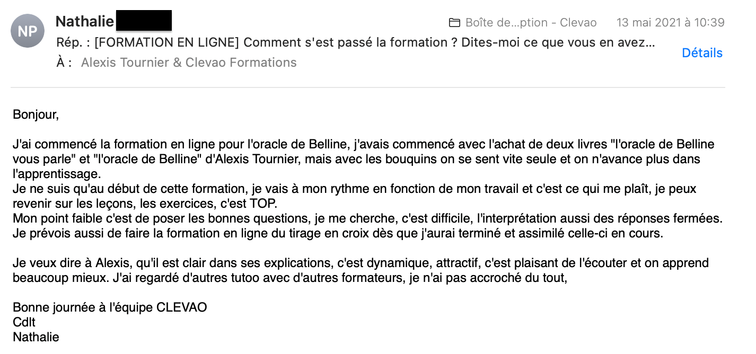Click the Cdlt closing line
Screen dimensions: 756x354
tap(24, 322)
